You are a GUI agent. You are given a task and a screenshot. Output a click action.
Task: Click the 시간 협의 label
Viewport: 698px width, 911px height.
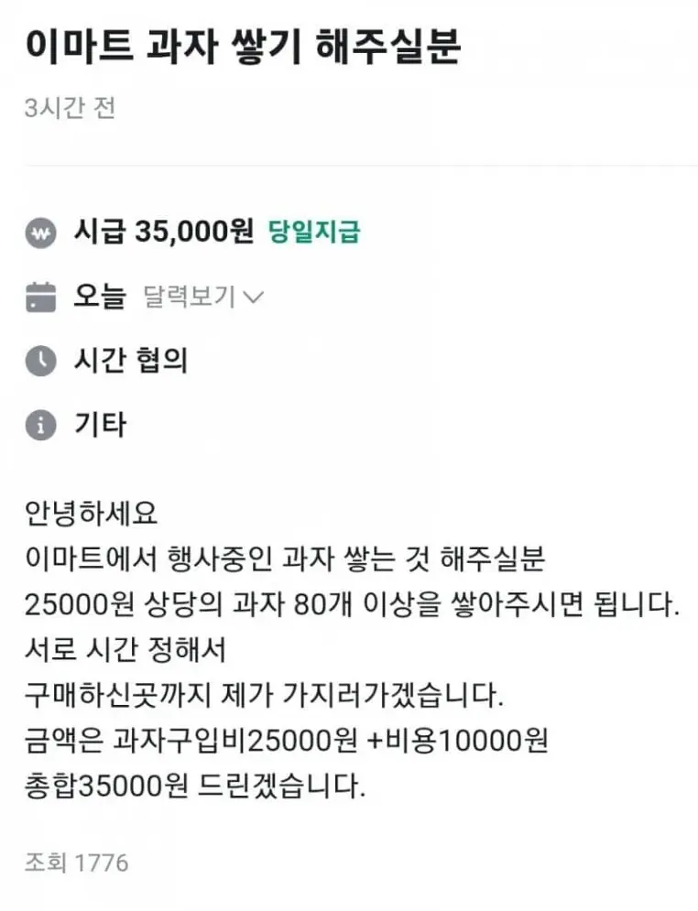[131, 361]
